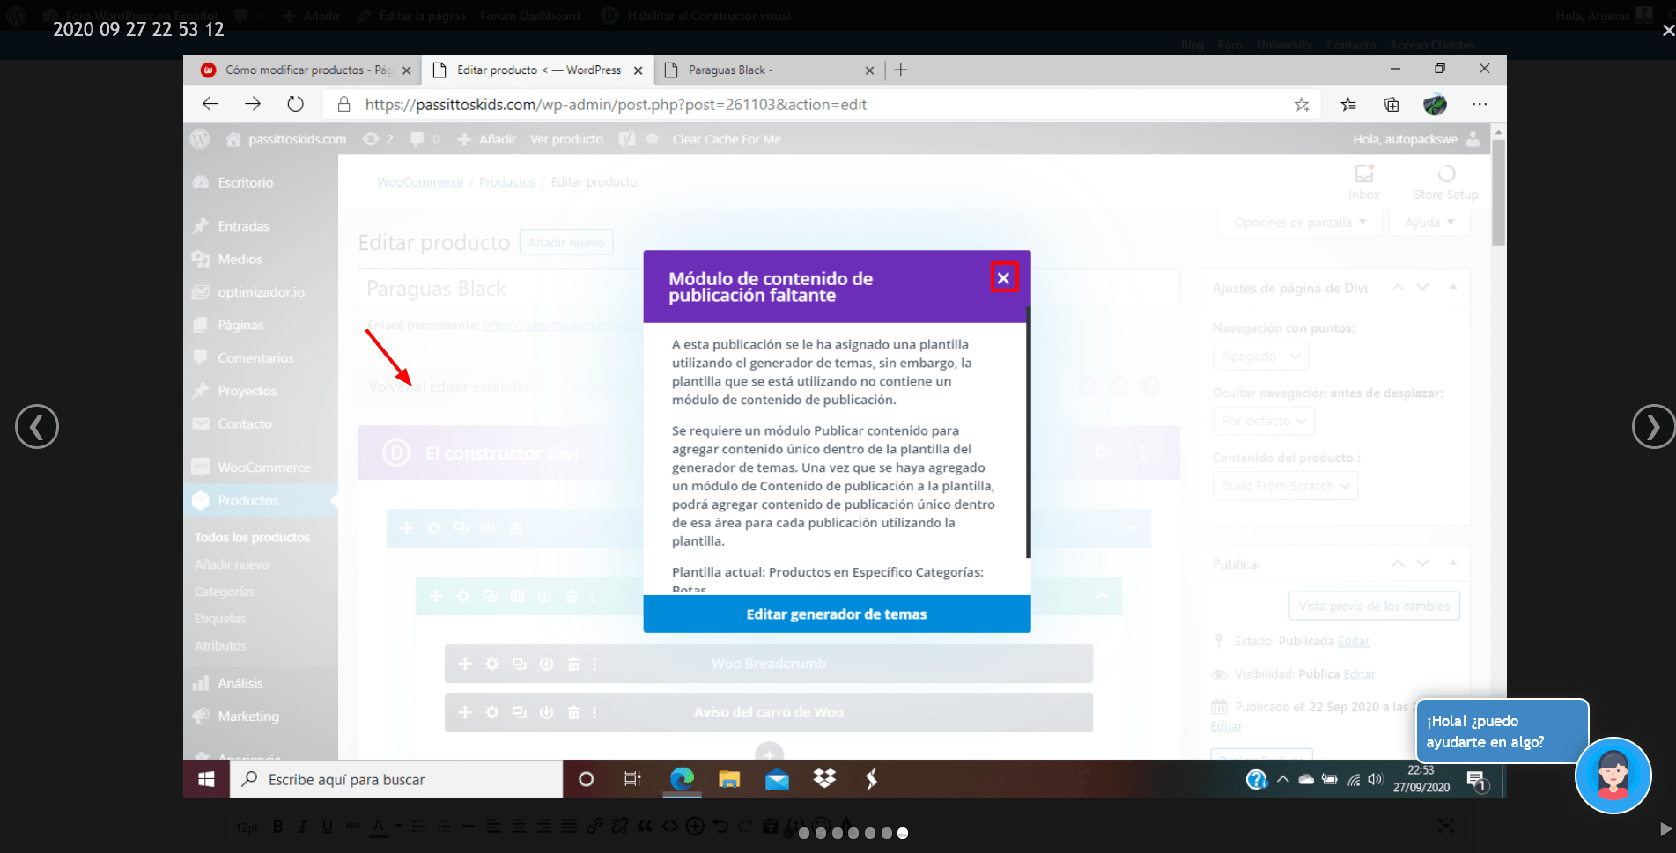The height and width of the screenshot is (853, 1676).
Task: Open Windows Start menu
Action: point(206,779)
